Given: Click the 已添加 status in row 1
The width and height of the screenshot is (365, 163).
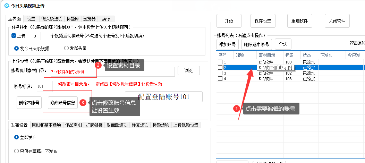Looking at the screenshot, I should coord(309,62).
